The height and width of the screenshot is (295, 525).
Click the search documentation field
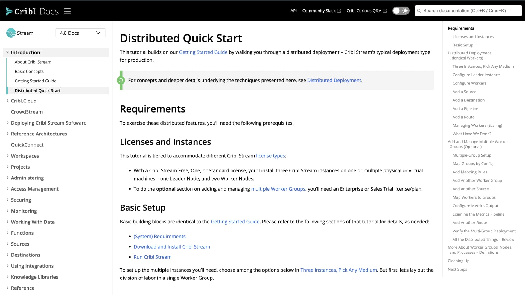tap(468, 11)
